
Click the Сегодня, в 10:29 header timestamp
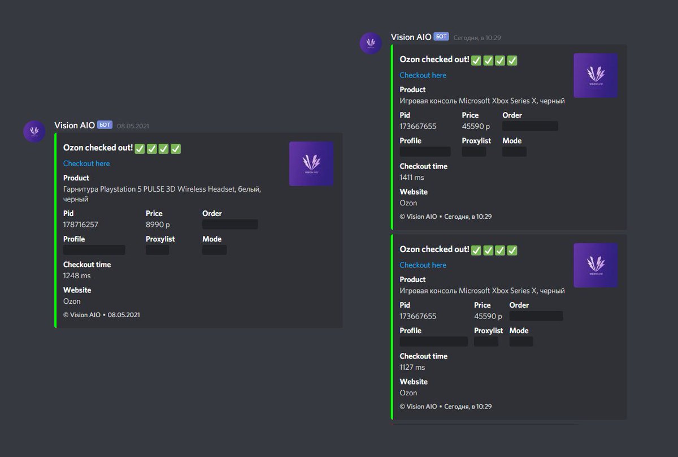point(477,37)
